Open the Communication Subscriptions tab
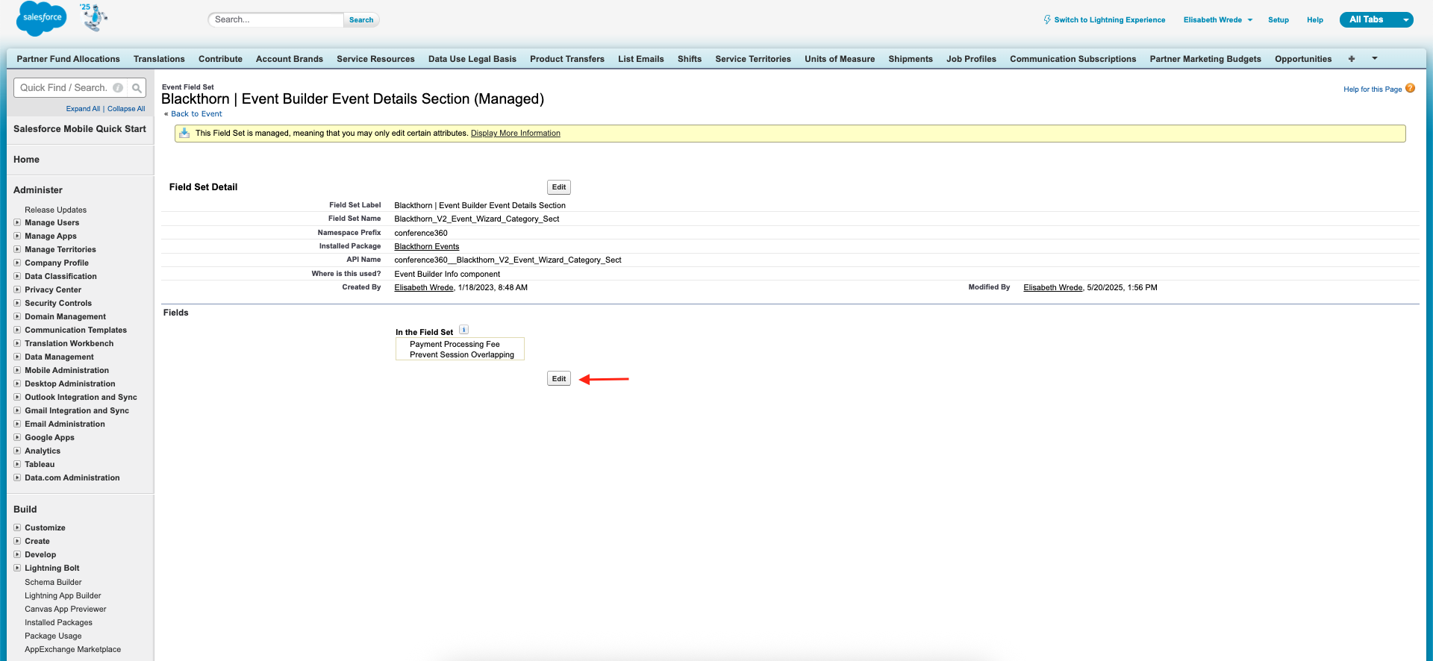Image resolution: width=1433 pixels, height=661 pixels. click(1073, 59)
